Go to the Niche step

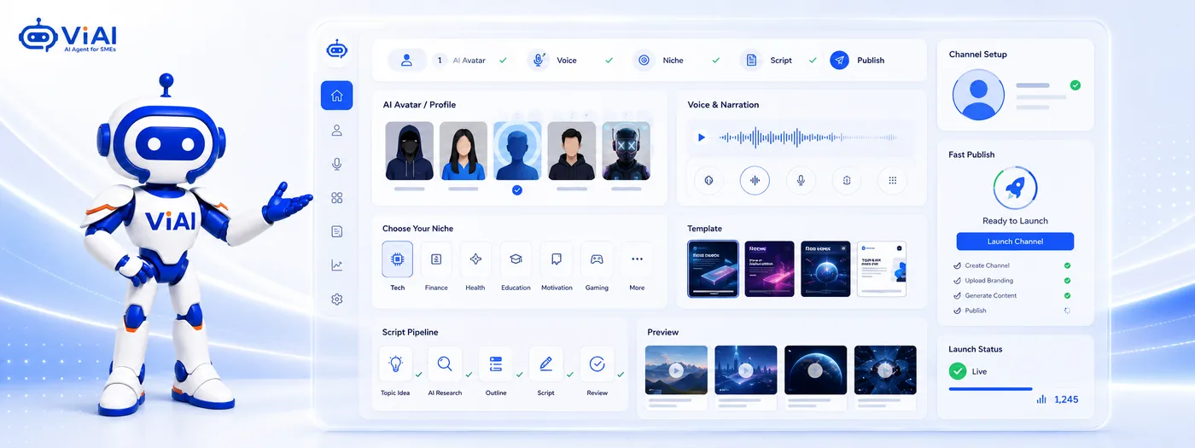coord(673,61)
